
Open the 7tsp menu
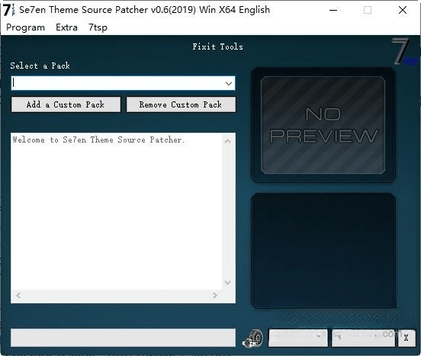coord(98,27)
